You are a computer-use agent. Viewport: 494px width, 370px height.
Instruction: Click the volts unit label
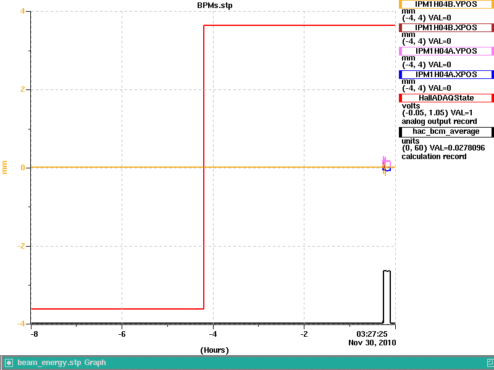[411, 105]
